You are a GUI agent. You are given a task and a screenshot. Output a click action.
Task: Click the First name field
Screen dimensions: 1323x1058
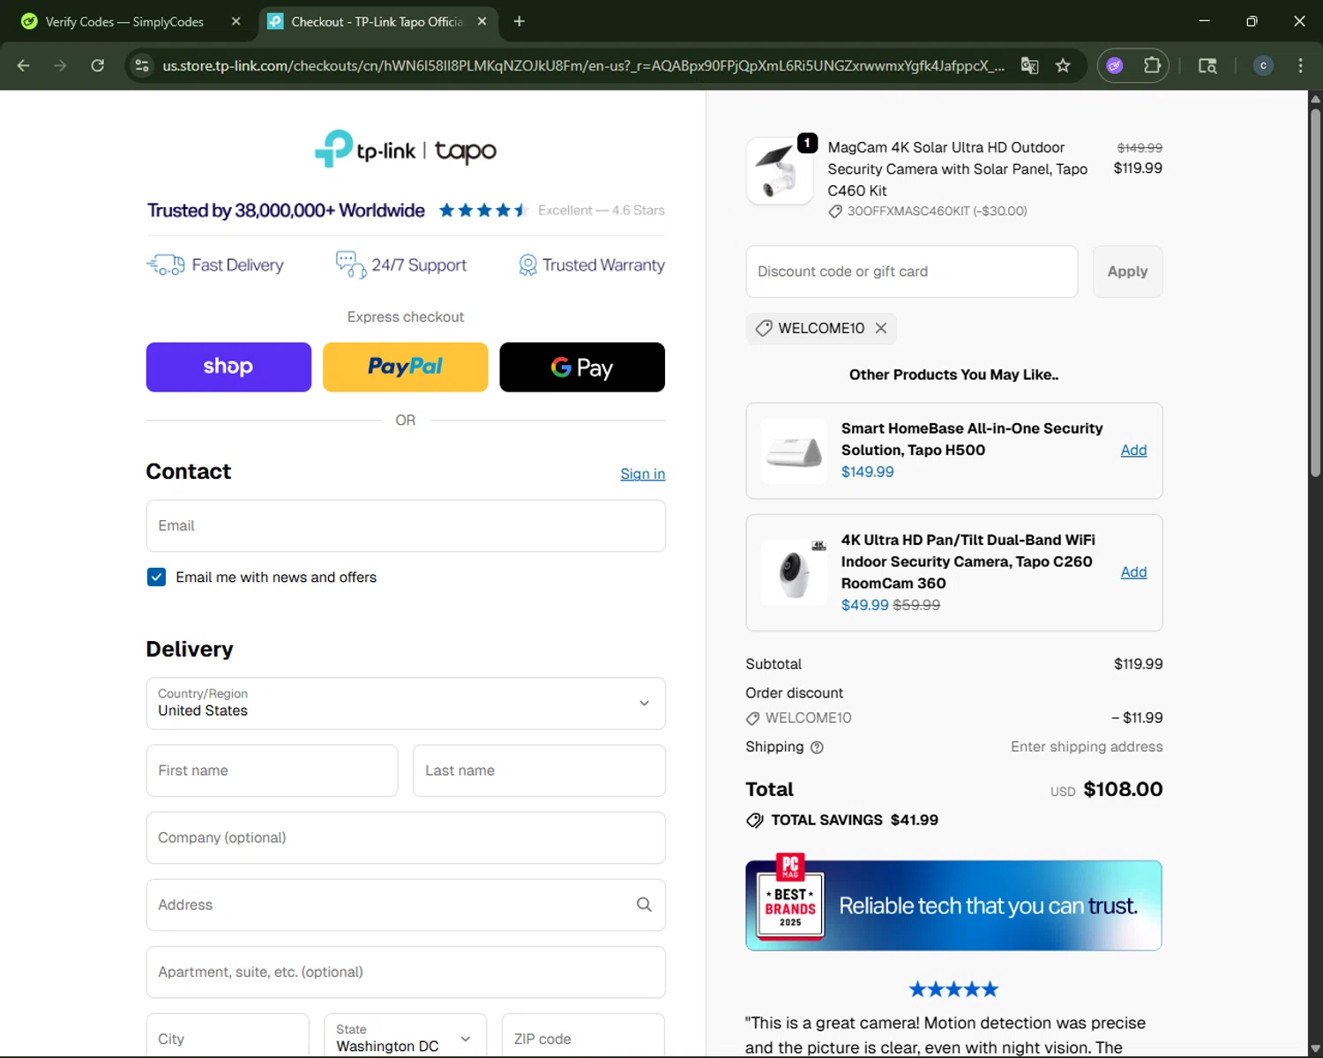pyautogui.click(x=272, y=771)
